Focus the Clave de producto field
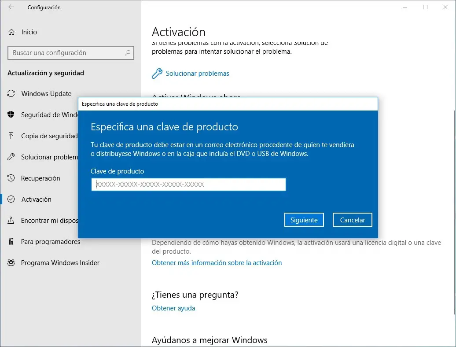 [x=188, y=185]
